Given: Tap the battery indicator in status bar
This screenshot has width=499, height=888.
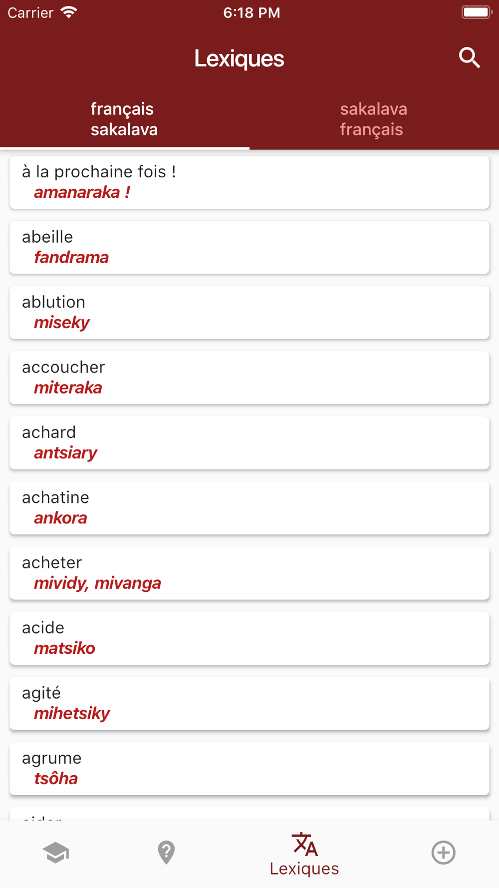Looking at the screenshot, I should tap(477, 12).
